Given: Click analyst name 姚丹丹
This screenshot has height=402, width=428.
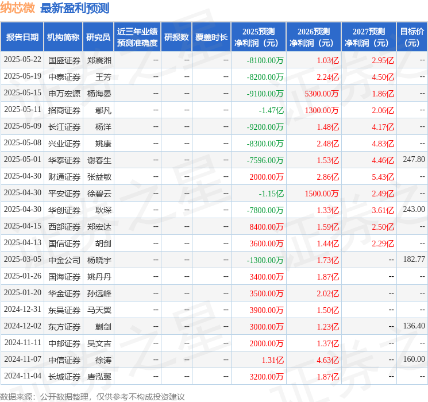Looking at the screenshot, I should click(x=99, y=277).
